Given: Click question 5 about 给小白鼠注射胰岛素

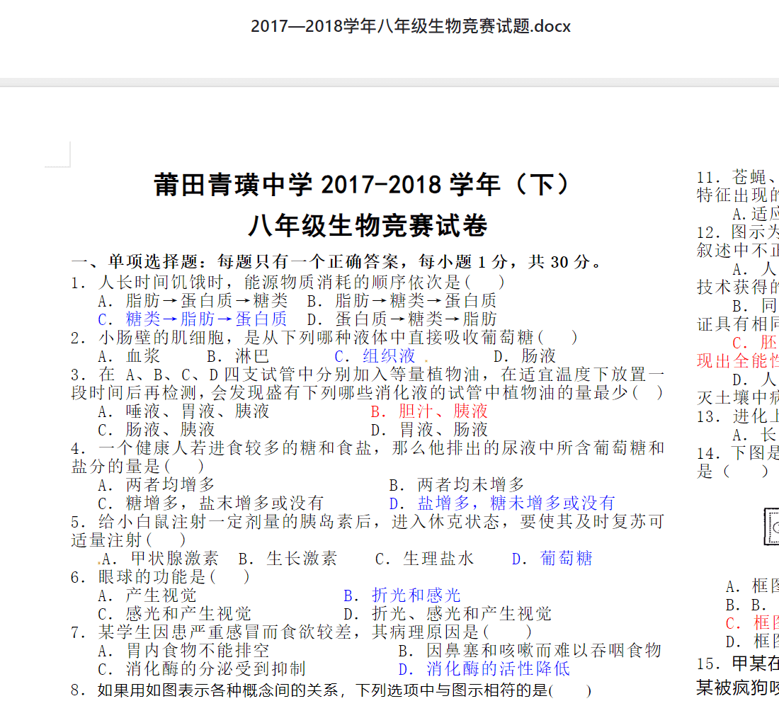Looking at the screenshot, I should click(368, 521).
